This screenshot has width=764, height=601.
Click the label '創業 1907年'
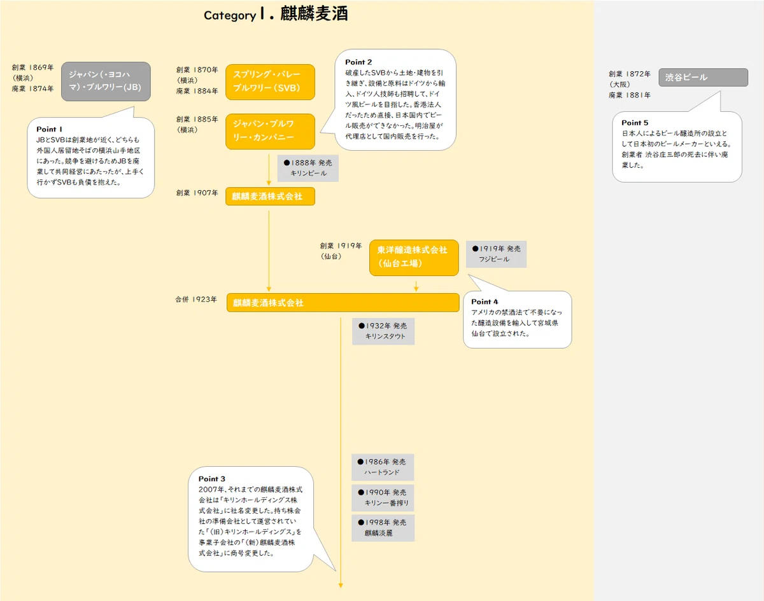[197, 193]
